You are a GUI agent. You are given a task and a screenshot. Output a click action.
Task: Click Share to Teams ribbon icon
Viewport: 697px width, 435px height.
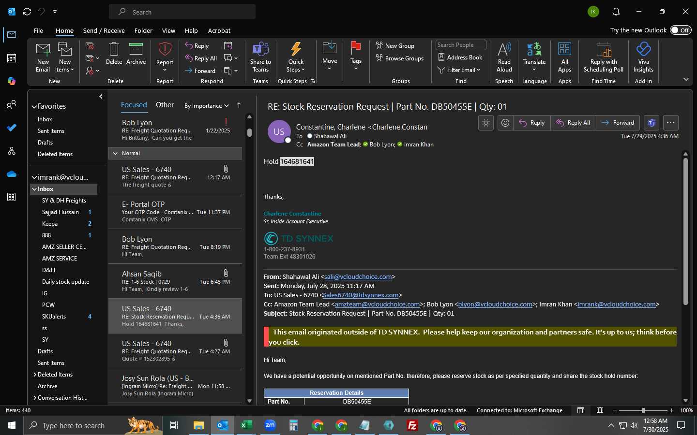coord(260,57)
